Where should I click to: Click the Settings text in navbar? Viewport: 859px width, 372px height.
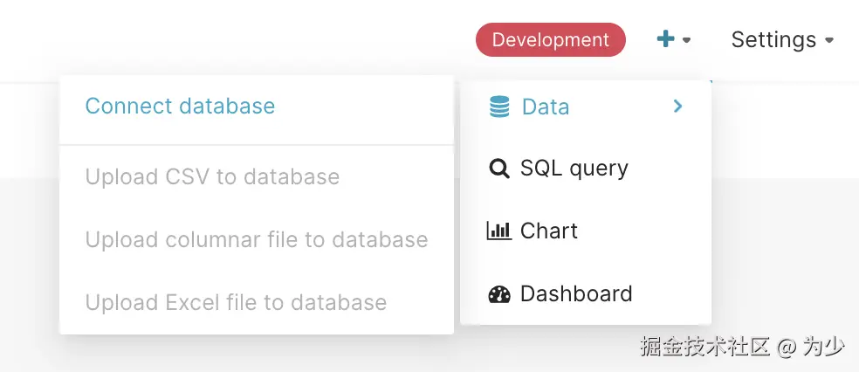click(773, 40)
